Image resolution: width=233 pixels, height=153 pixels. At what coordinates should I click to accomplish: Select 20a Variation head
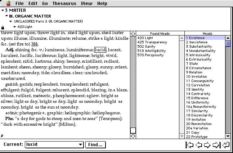pyautogui.click(x=205, y=128)
